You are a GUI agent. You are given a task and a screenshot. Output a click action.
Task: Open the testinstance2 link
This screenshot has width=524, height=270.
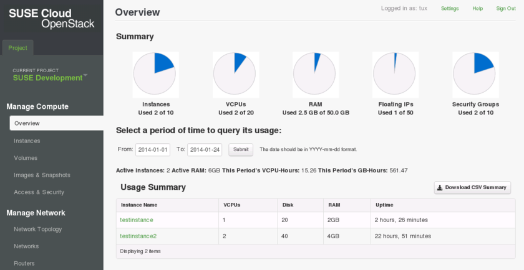[138, 236]
